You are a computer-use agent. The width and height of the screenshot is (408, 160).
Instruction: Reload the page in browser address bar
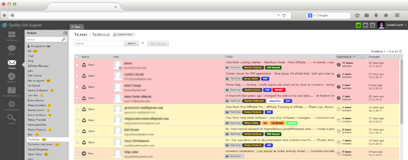(x=284, y=16)
